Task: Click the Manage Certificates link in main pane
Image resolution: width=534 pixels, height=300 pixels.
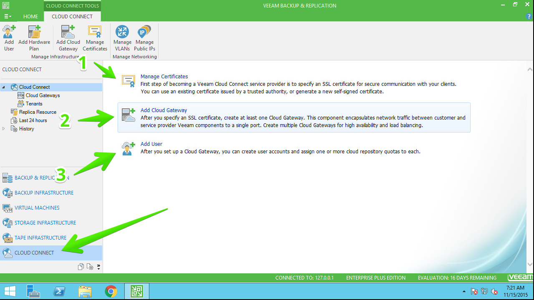Action: 164,76
